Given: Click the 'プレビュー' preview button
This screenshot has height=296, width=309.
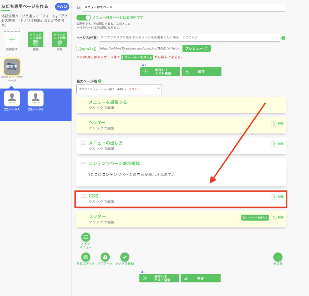Looking at the screenshot, I should pyautogui.click(x=196, y=48).
